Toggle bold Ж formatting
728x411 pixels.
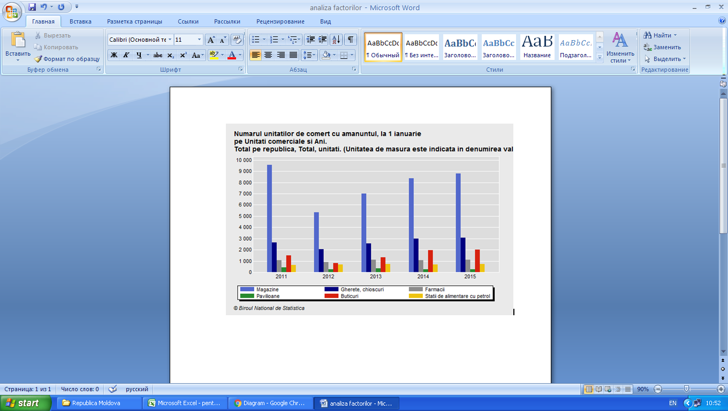(114, 55)
